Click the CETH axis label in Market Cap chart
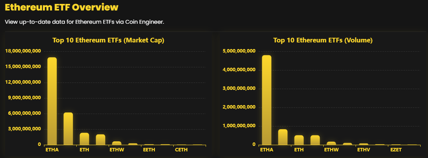This screenshot has height=158, width=428. (x=181, y=149)
